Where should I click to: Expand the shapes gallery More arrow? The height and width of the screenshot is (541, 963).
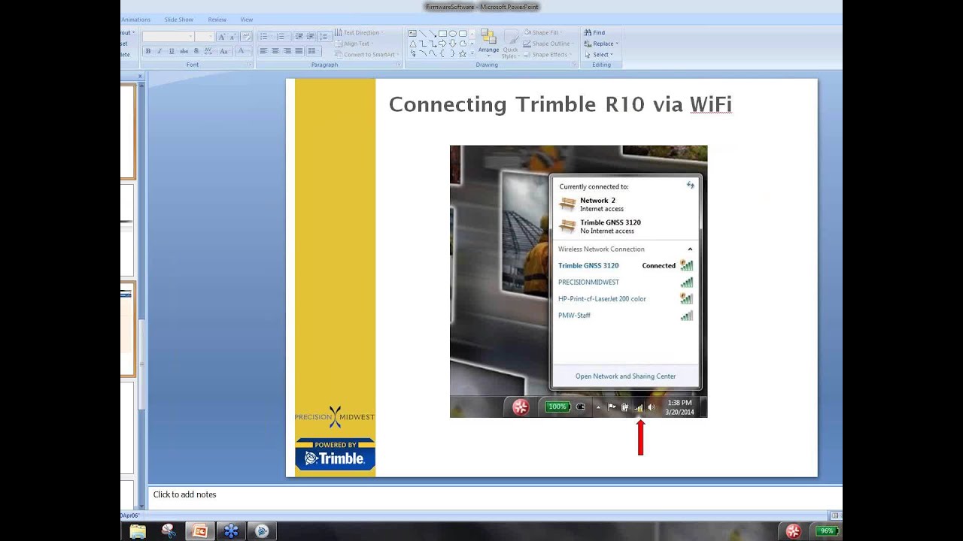coord(472,54)
